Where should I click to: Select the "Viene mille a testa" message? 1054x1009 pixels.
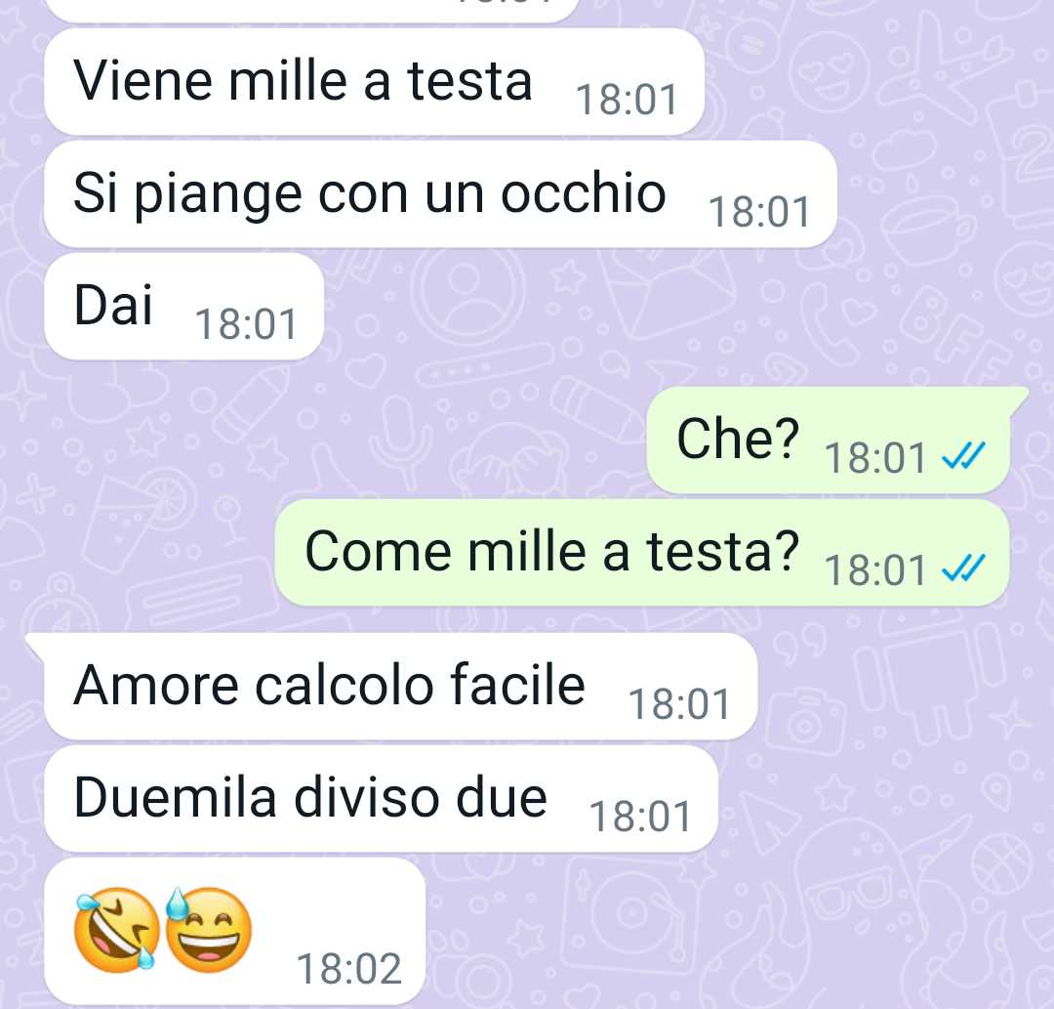(x=375, y=81)
